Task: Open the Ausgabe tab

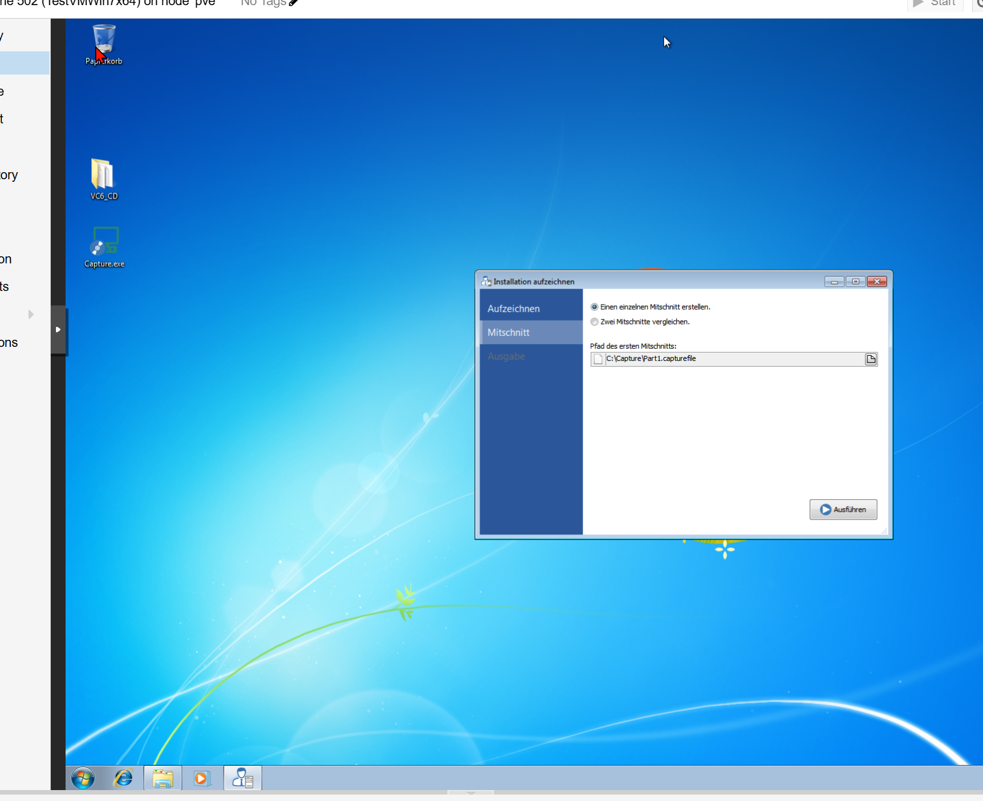Action: point(531,356)
